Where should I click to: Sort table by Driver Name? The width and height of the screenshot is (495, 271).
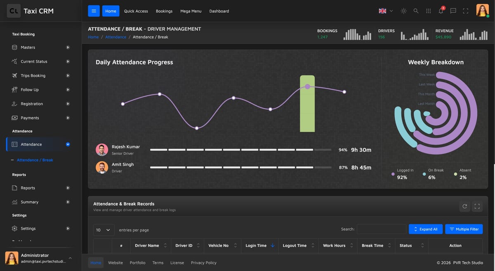pos(151,245)
